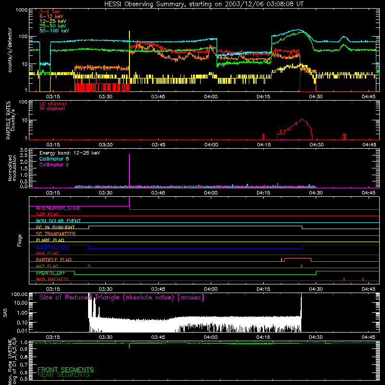The image size is (385, 385).
Task: Click the green livetime dip in bottom panel
Action: tap(129, 345)
